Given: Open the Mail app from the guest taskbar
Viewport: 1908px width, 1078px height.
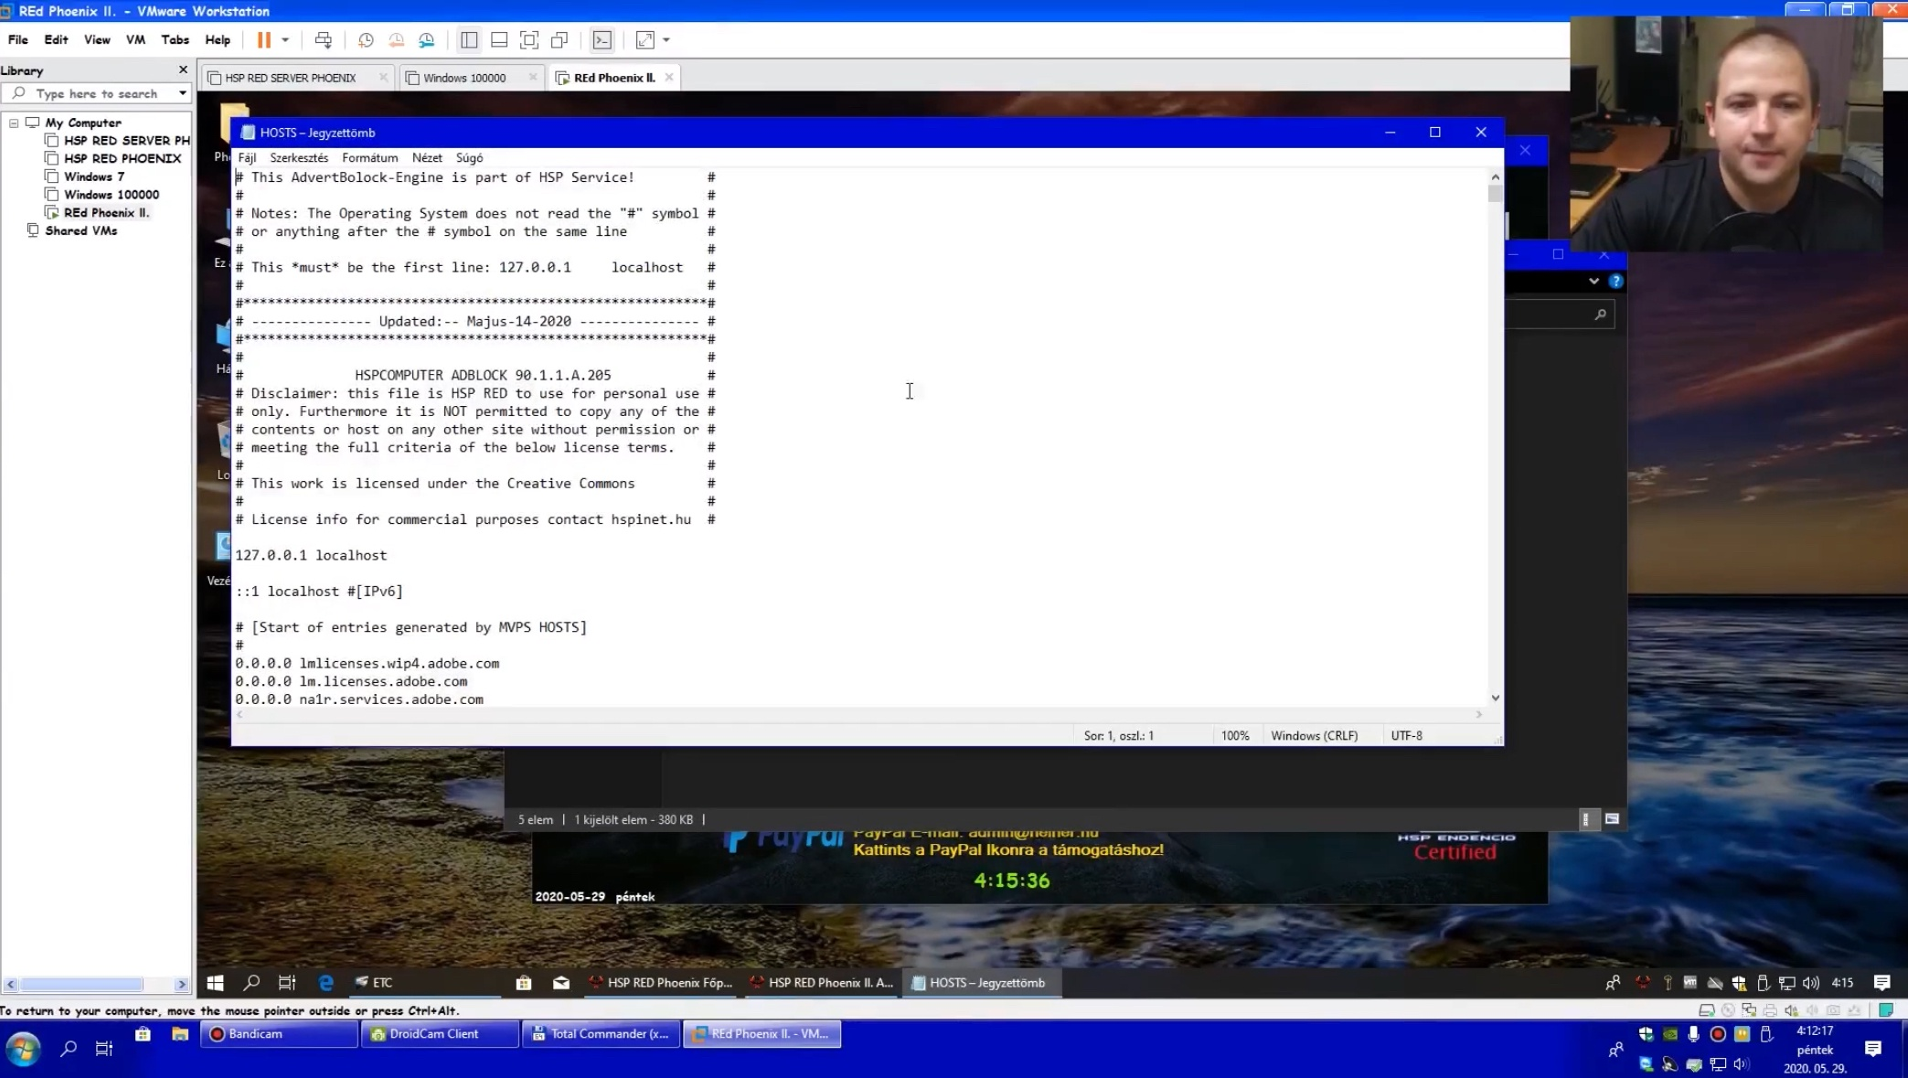Looking at the screenshot, I should pos(560,982).
